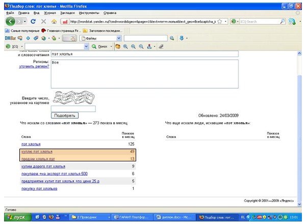Screen dimensions: 307x224
Task: Open Закладки menu
Action: point(67,13)
